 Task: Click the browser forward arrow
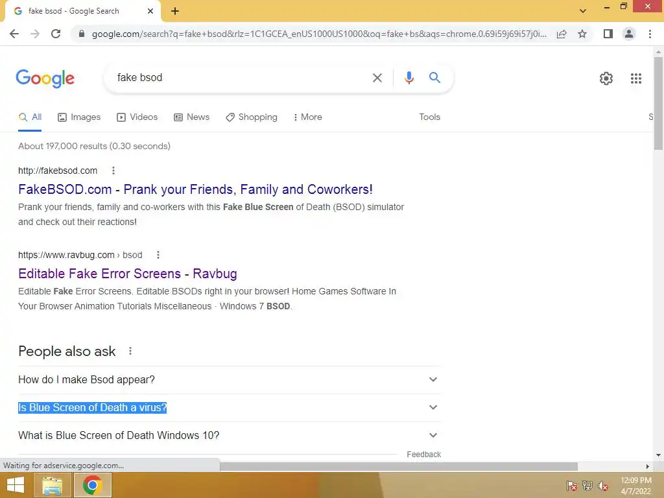pos(35,34)
